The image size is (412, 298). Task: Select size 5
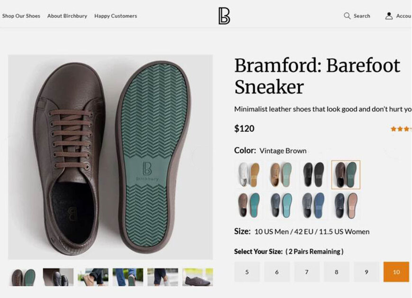[247, 272]
